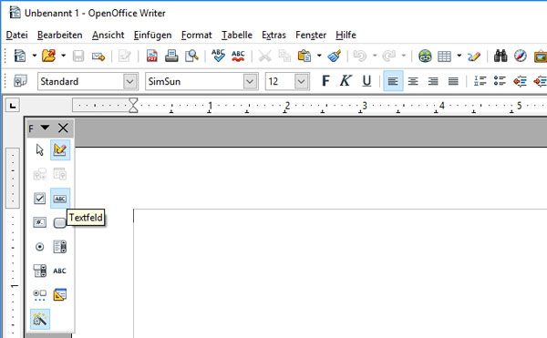Create a new document with the New icon

coord(20,56)
